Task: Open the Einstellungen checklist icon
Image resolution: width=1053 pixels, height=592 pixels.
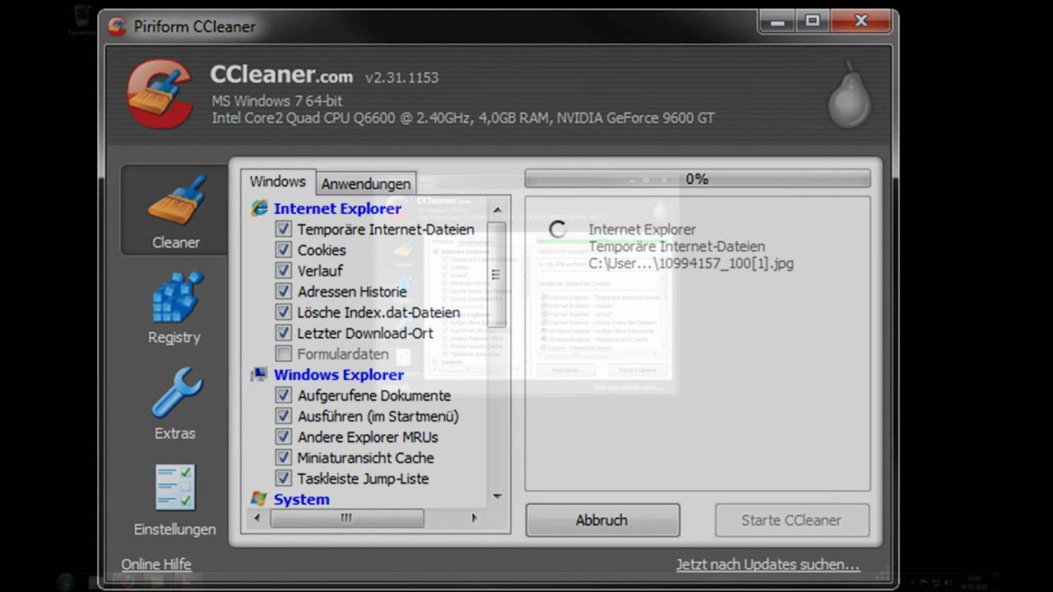Action: click(x=175, y=488)
